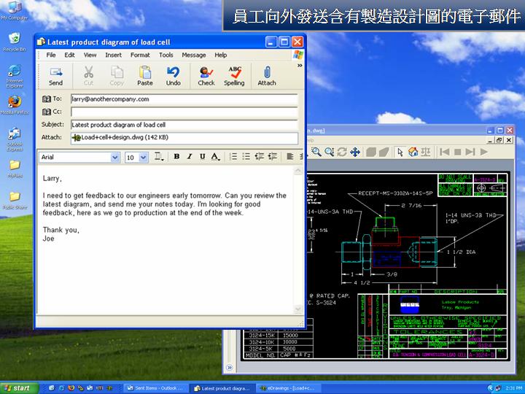This screenshot has height=394, width=525.
Task: Click in the Subject field
Action: click(184, 125)
